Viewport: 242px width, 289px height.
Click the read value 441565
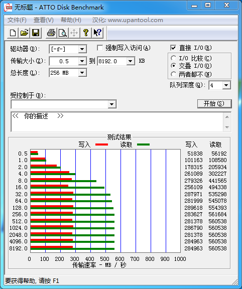(217, 181)
